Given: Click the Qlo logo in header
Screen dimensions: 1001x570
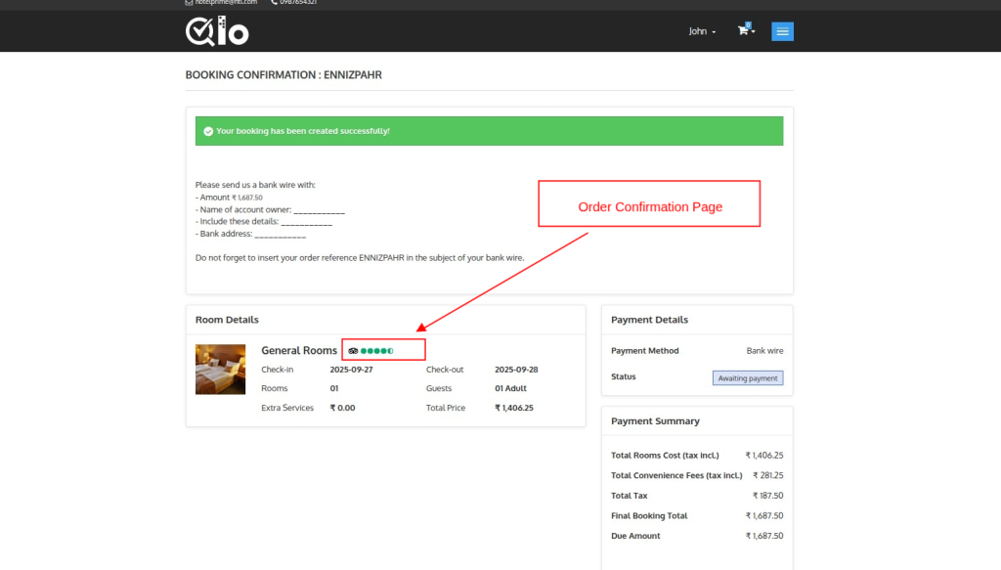Looking at the screenshot, I should 217,31.
